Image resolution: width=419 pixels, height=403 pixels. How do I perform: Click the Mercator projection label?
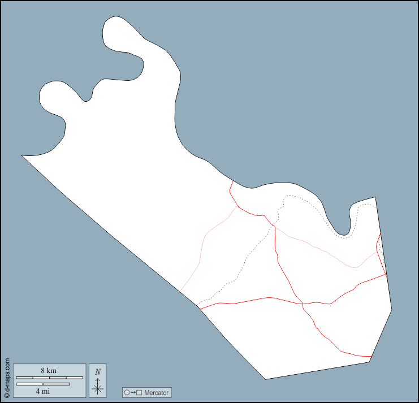pos(155,392)
